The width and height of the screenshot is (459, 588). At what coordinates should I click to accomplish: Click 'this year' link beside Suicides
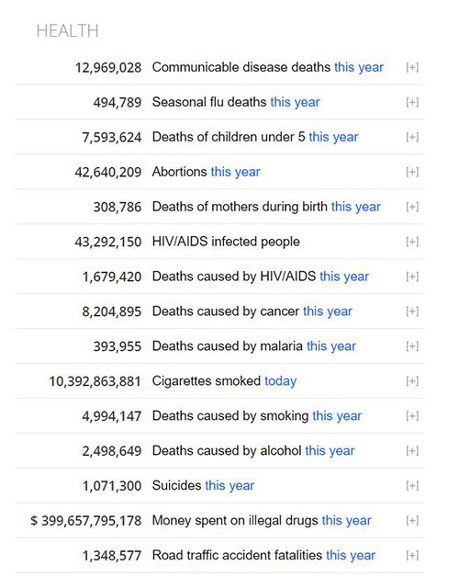tap(229, 486)
